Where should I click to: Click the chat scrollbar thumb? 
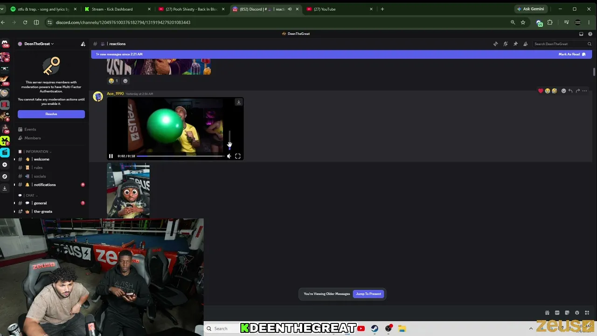point(594,71)
